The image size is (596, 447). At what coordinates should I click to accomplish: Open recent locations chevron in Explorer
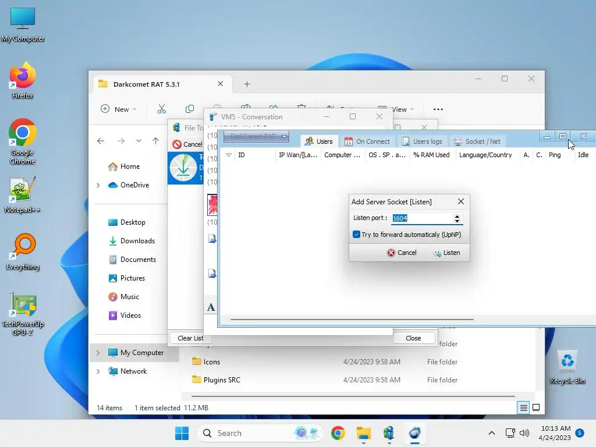139,141
